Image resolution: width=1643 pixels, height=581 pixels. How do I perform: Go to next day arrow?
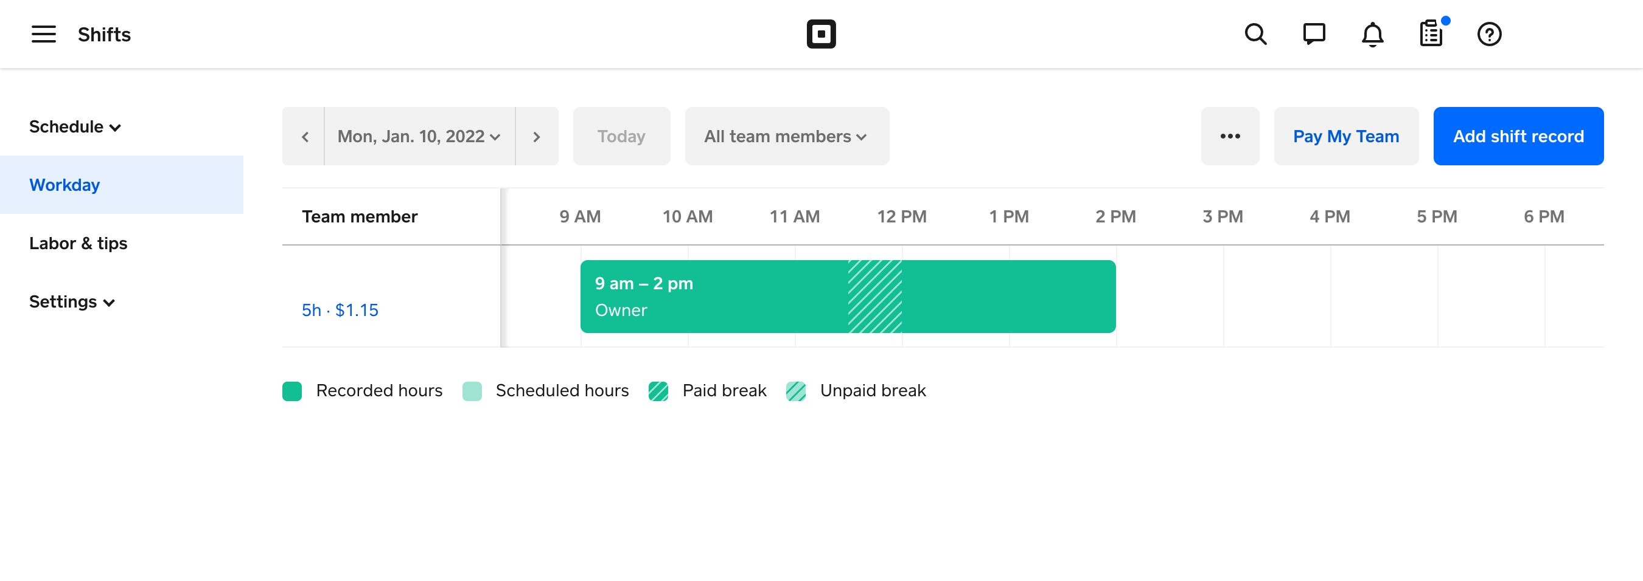(x=536, y=137)
